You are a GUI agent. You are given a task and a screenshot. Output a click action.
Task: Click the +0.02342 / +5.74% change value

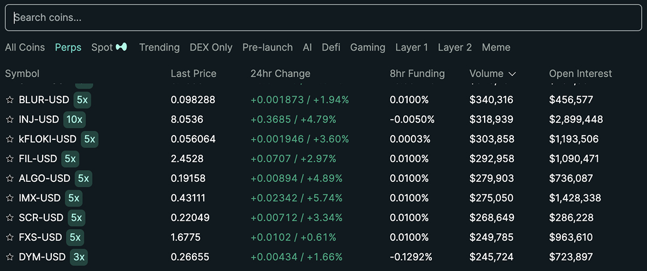click(x=297, y=198)
